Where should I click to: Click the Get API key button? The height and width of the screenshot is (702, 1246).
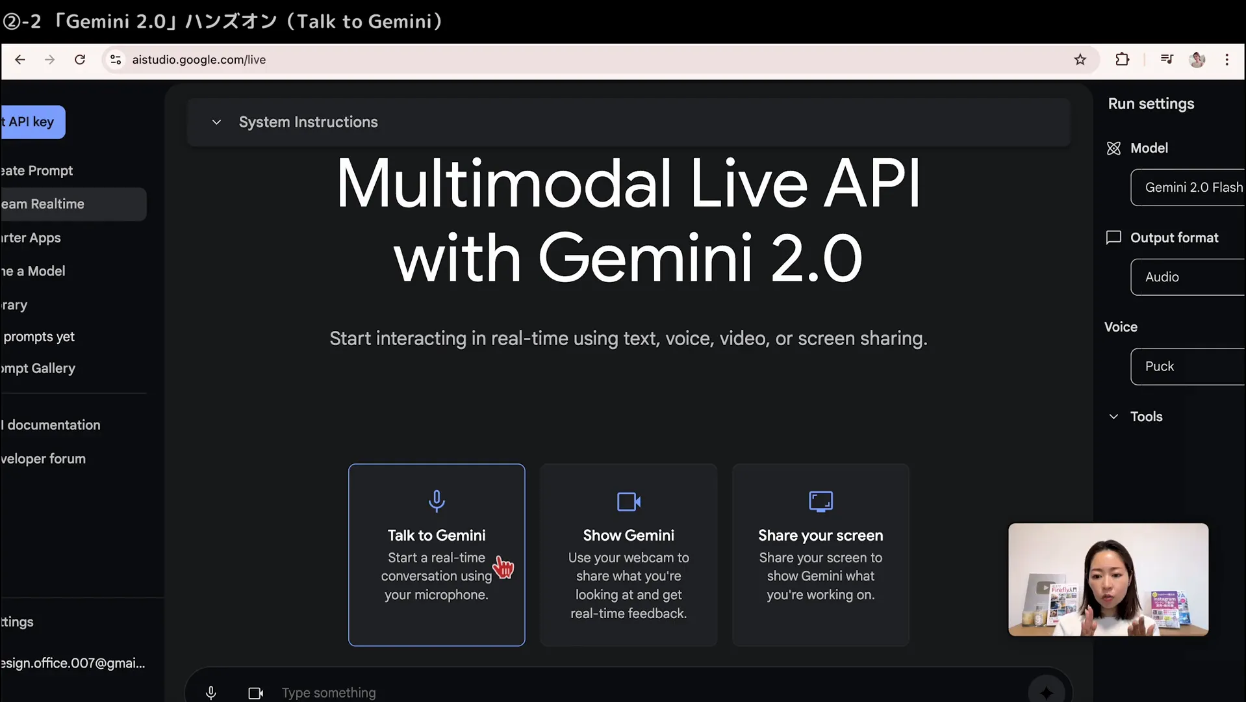click(x=32, y=122)
